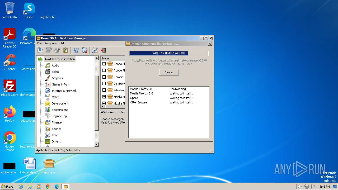338x190 pixels.
Task: Select the CCleaner desktop icon
Action: click(x=10, y=62)
